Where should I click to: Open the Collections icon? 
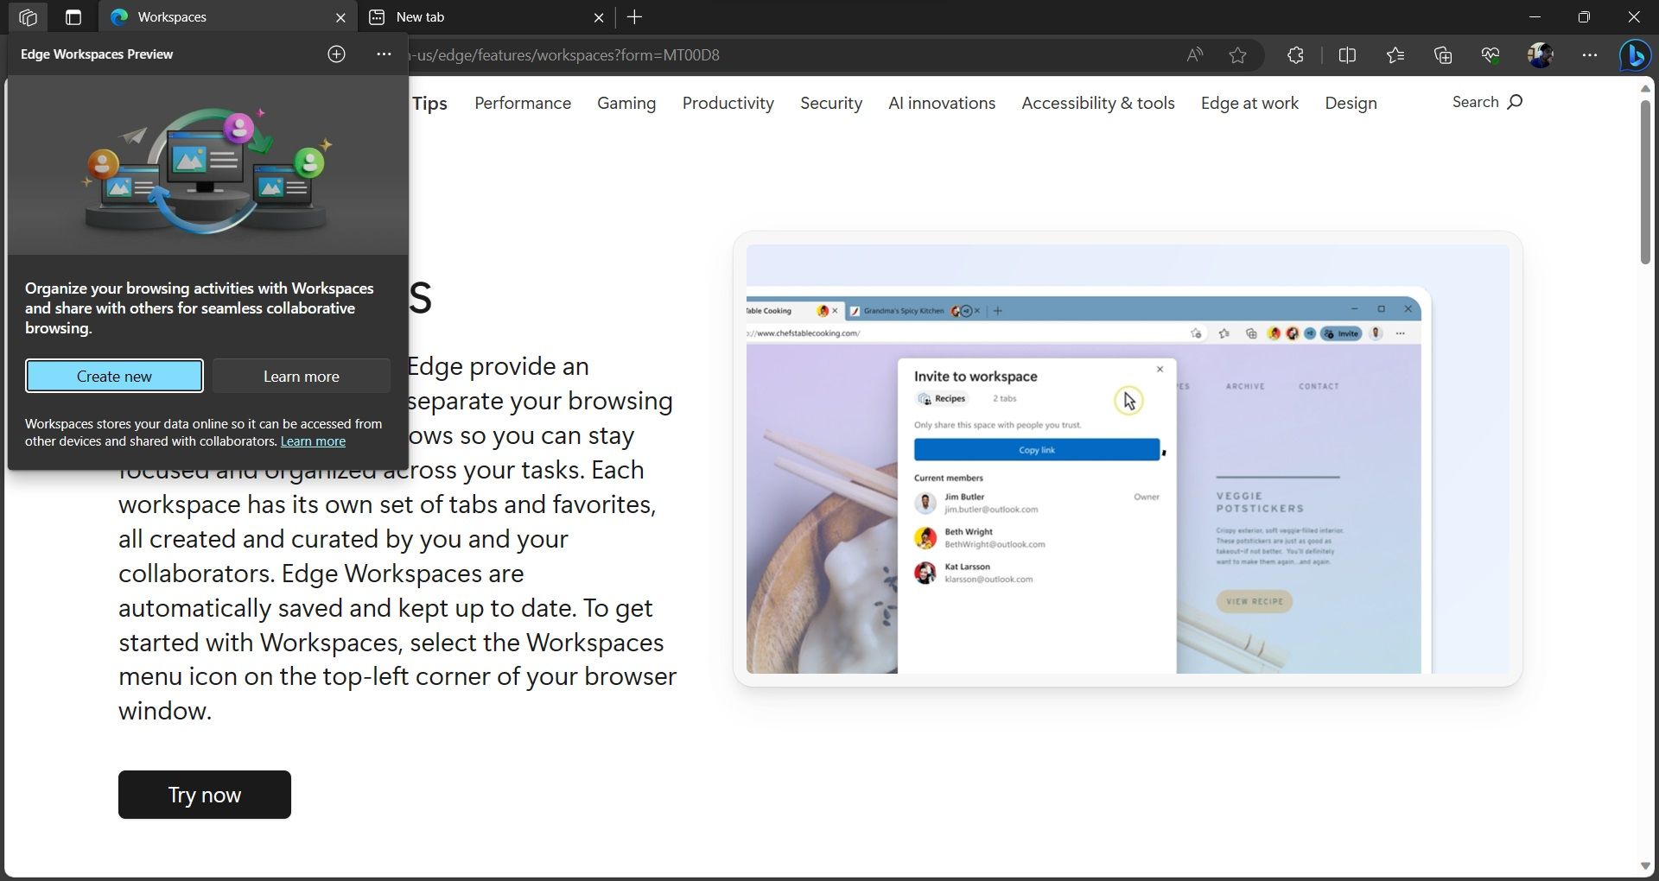[1442, 54]
